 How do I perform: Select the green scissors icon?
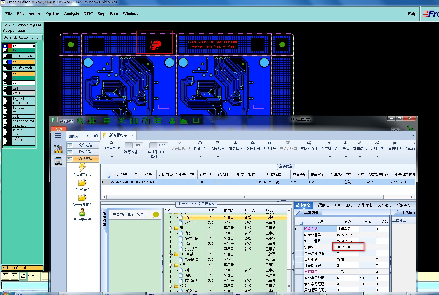pyautogui.click(x=122, y=121)
